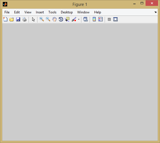
Task: Open the View menu
Action: coord(28,12)
